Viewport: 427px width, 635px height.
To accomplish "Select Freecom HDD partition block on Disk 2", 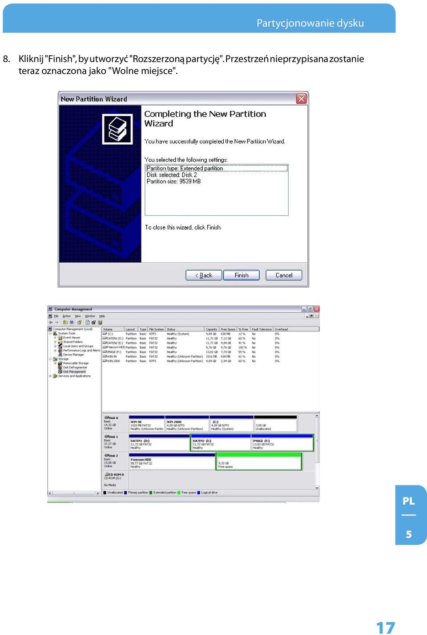I will 172,461.
